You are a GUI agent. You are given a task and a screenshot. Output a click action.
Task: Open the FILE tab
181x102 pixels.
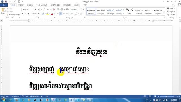click(4, 5)
